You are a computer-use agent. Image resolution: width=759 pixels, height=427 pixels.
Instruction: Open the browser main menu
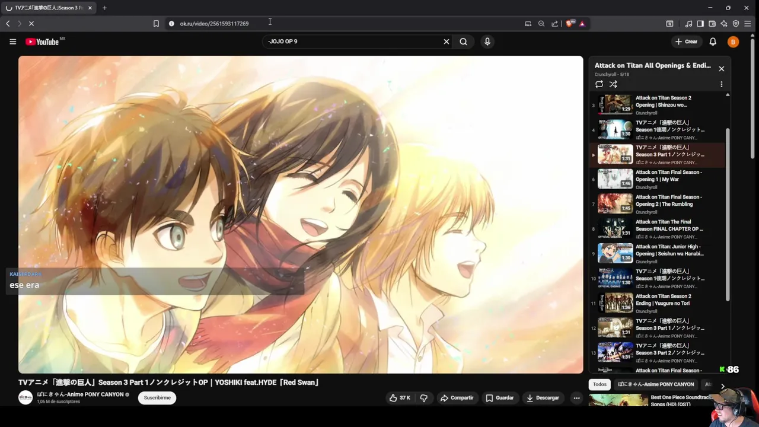(x=749, y=24)
